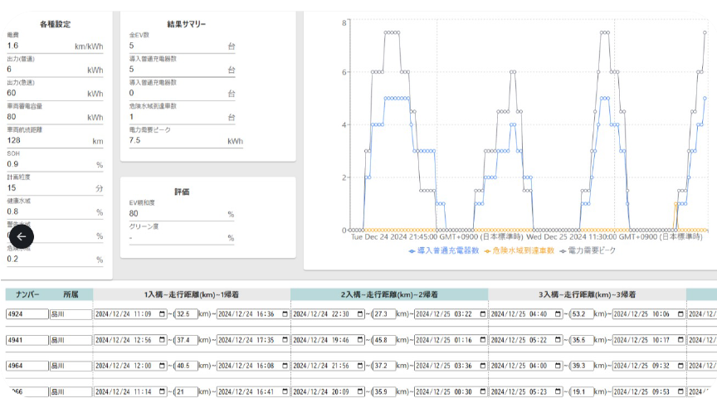The height and width of the screenshot is (398, 717).
Task: Expand date picker for 2024/12/25 04:40 entry
Action: point(559,314)
